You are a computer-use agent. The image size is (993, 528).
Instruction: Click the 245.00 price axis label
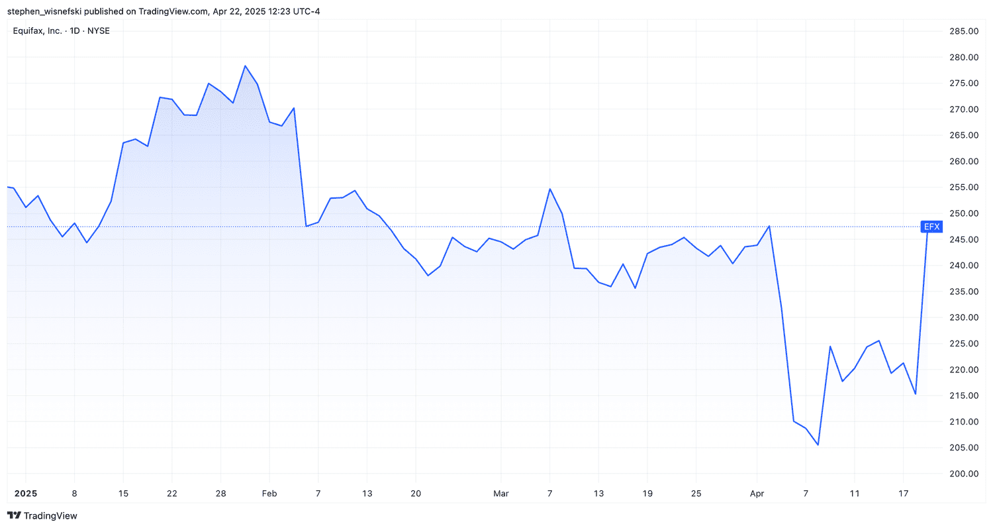click(963, 240)
